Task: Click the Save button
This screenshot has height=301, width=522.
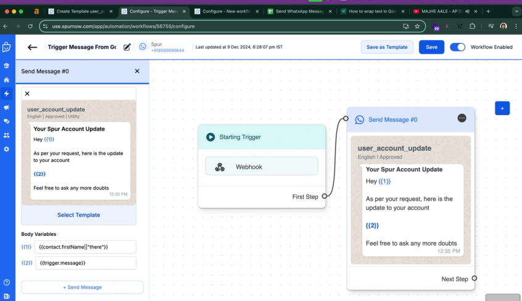Action: pos(431,47)
